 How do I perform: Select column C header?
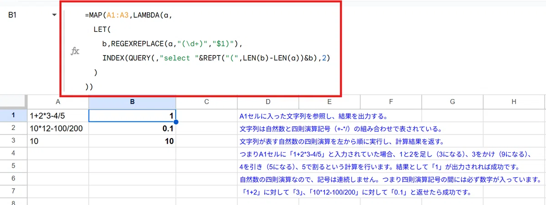[206, 102]
